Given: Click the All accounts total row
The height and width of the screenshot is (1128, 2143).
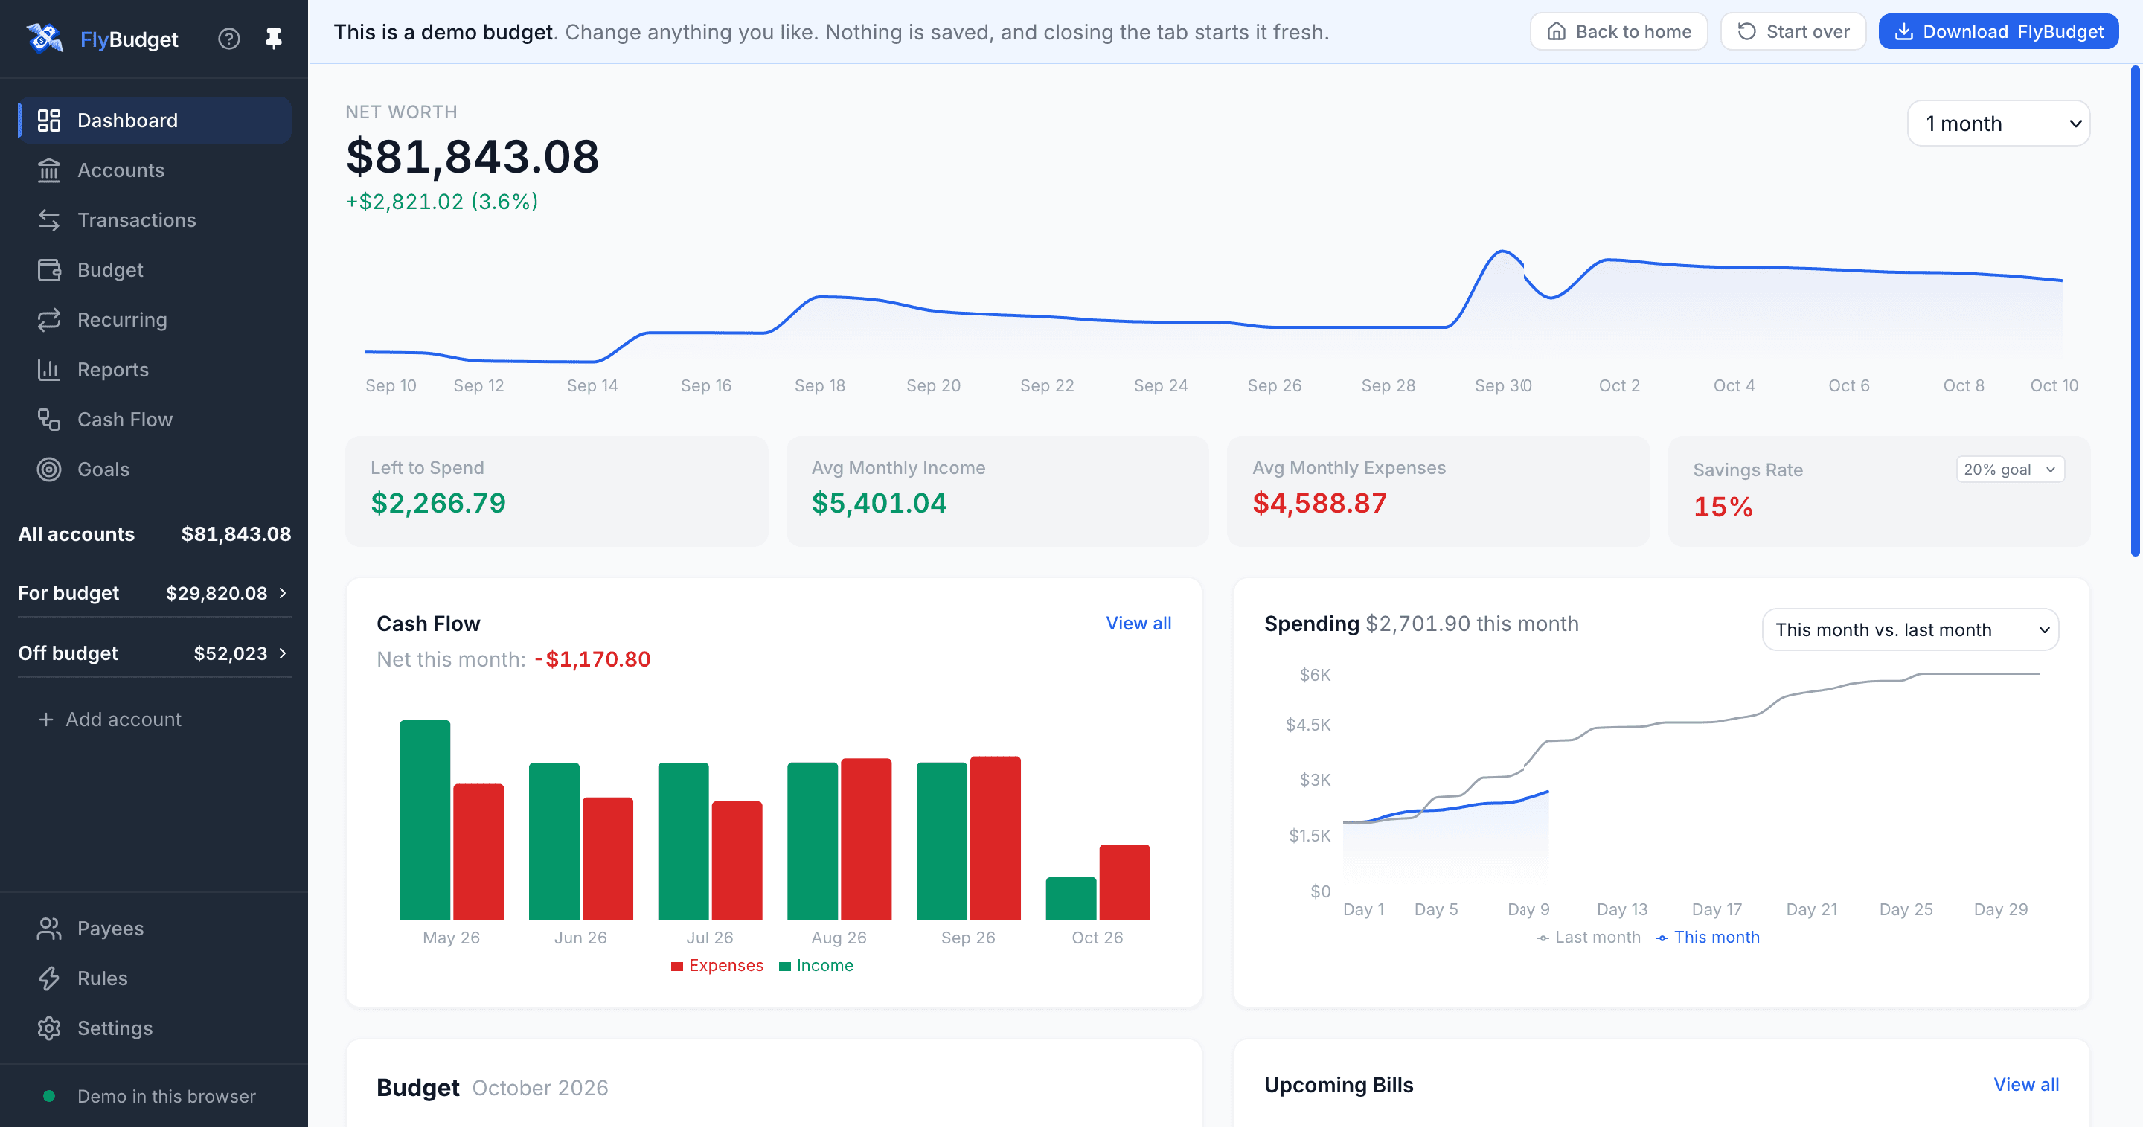Looking at the screenshot, I should [x=155, y=534].
